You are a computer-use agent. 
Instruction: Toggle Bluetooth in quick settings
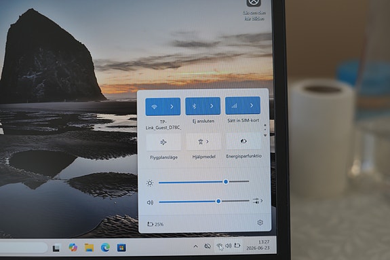pyautogui.click(x=194, y=106)
